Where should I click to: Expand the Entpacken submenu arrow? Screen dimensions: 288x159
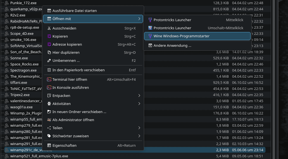tap(139, 96)
